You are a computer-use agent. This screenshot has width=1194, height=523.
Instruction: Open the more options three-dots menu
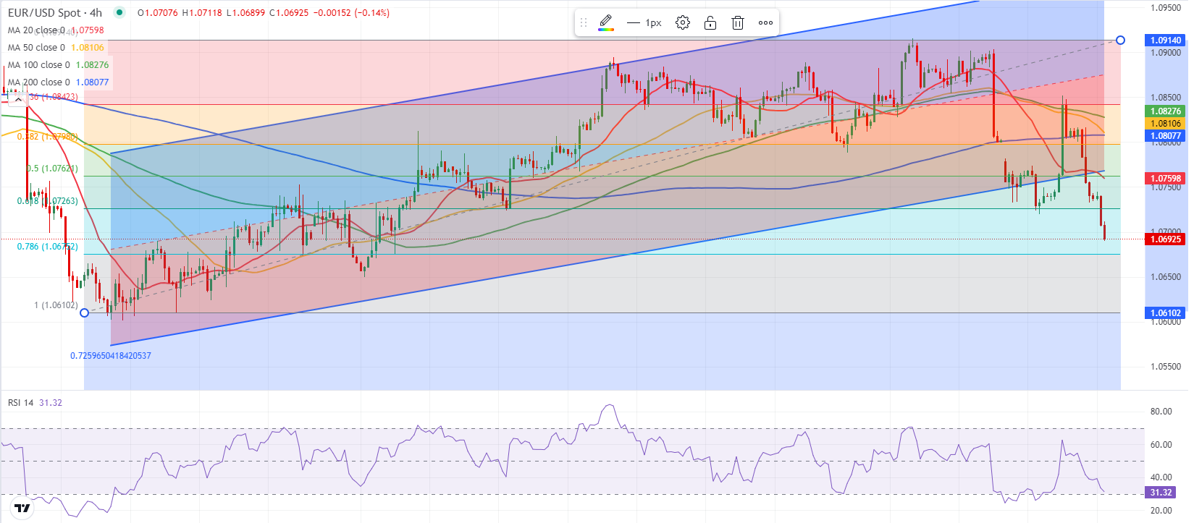point(765,22)
